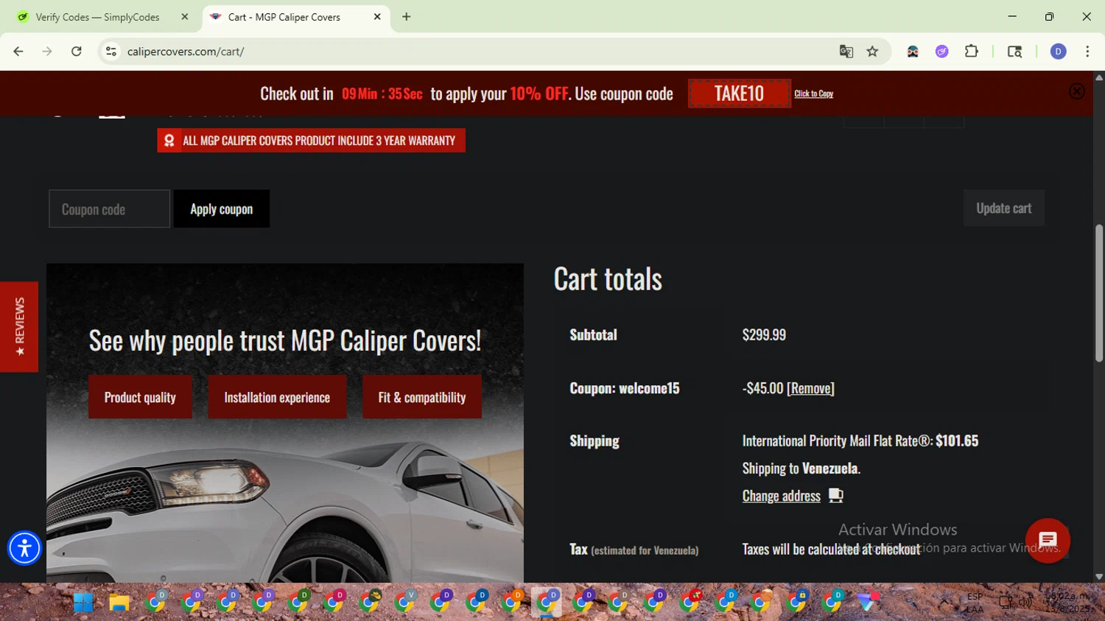The height and width of the screenshot is (621, 1105).
Task: Open the colorful last pinned taskbar app
Action: click(x=869, y=601)
